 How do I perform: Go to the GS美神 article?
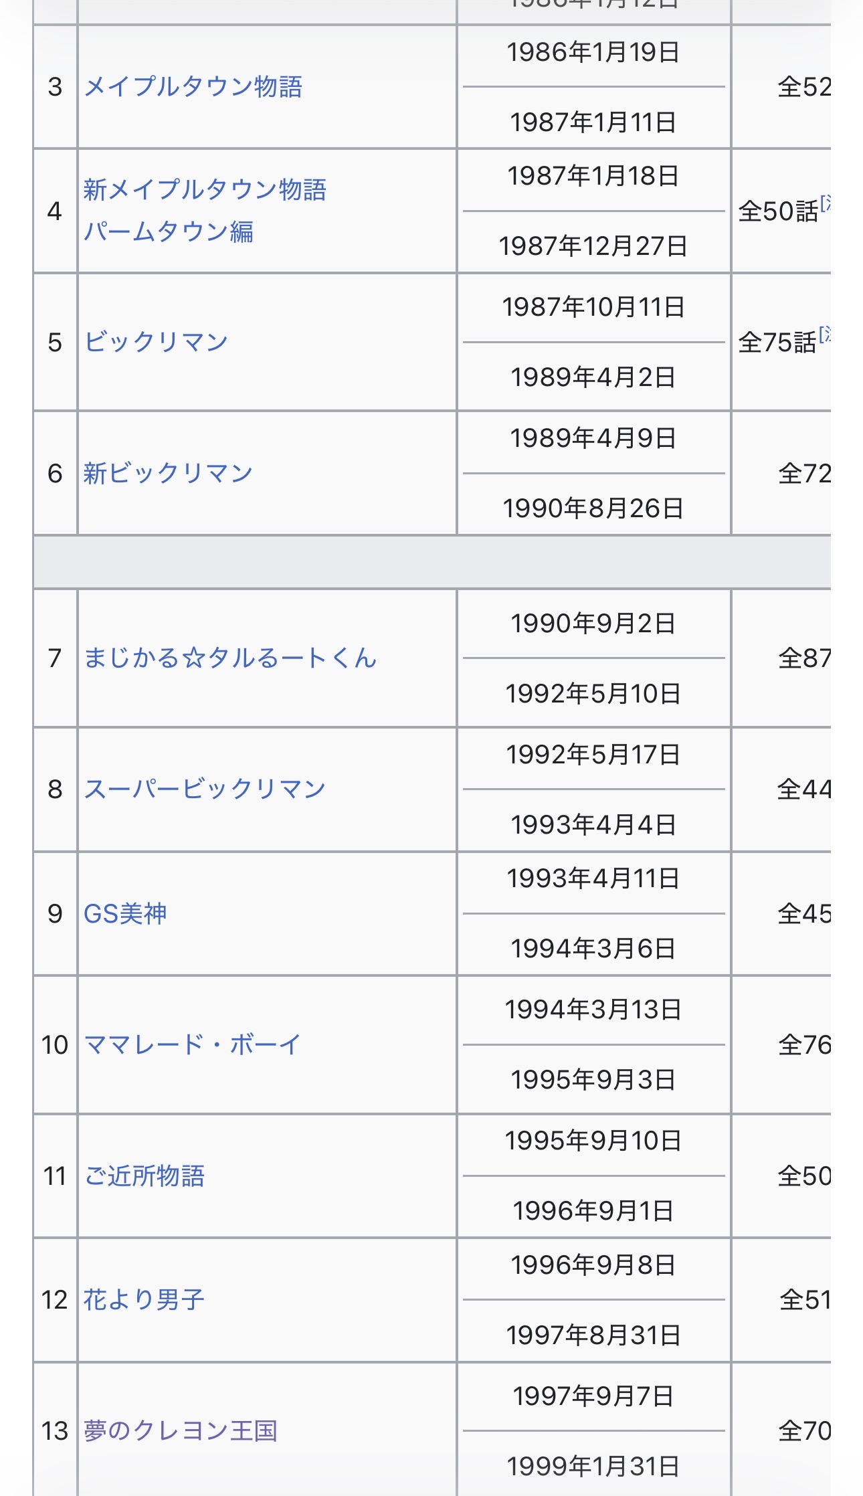[x=125, y=914]
